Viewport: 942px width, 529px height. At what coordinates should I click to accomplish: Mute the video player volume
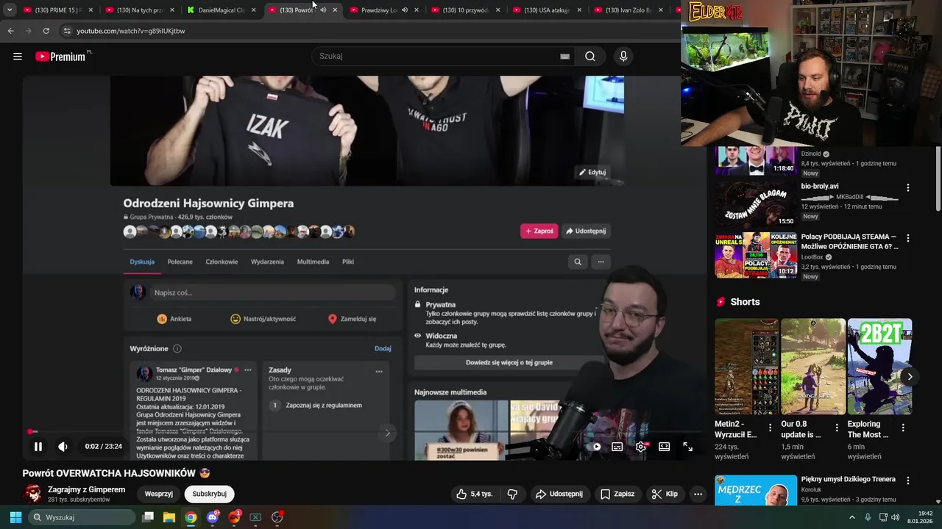(63, 446)
